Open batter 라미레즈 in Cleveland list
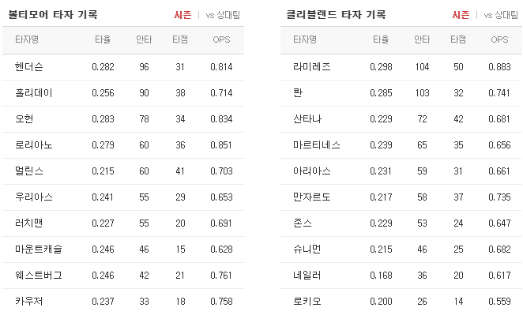This screenshot has width=523, height=319. point(312,67)
